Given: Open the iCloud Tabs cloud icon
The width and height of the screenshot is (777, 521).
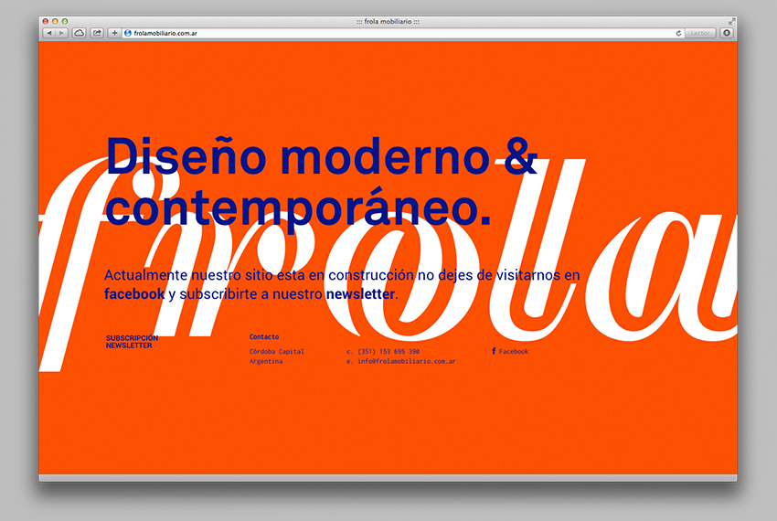Looking at the screenshot, I should [x=80, y=33].
